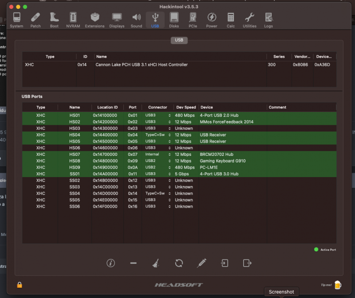Click the broom clear-all icon
355x298 pixels.
tap(156, 263)
